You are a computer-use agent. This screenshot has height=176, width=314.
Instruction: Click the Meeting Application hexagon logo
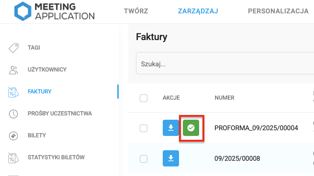[x=22, y=11]
